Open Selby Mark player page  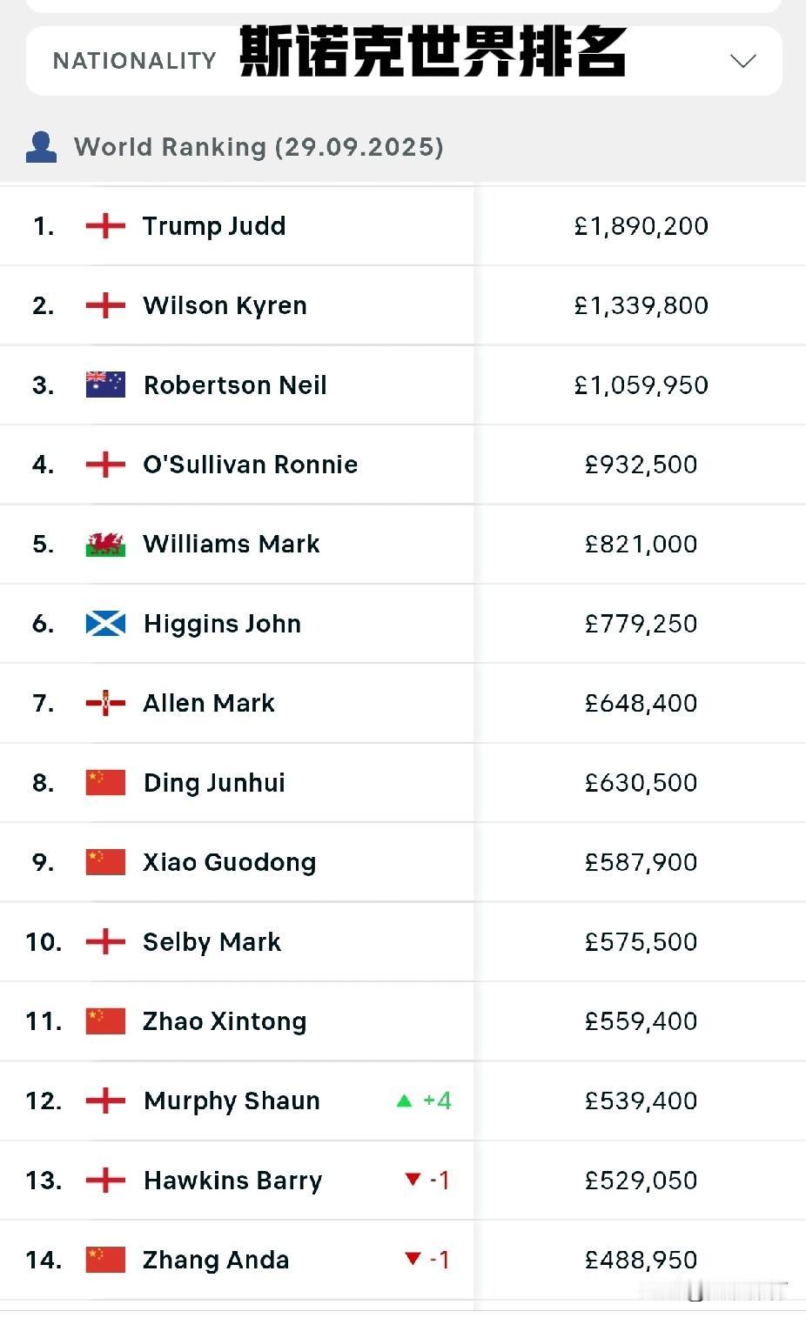tap(212, 942)
